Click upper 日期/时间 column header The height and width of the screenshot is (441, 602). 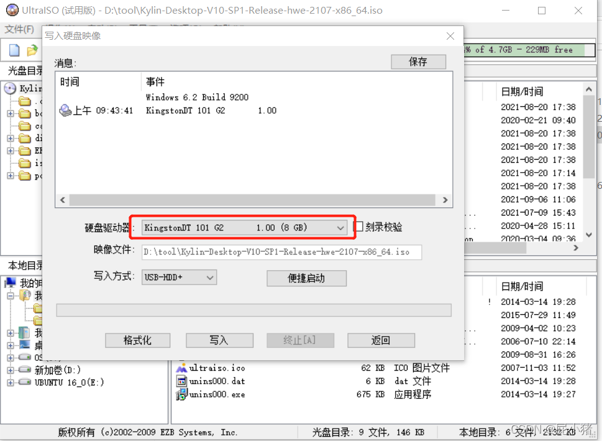[522, 92]
